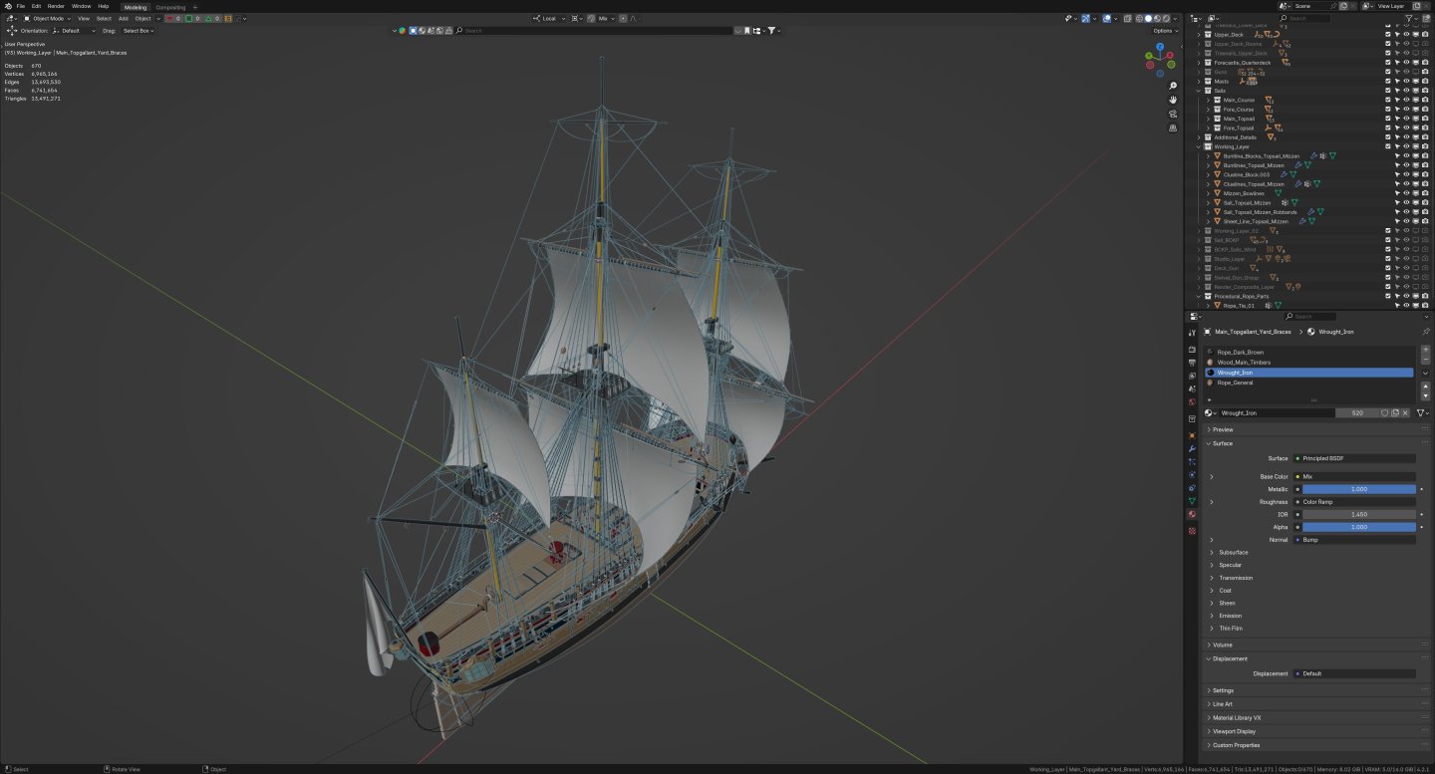
Task: Open the Modifiers wrench properties tab
Action: tap(1192, 449)
